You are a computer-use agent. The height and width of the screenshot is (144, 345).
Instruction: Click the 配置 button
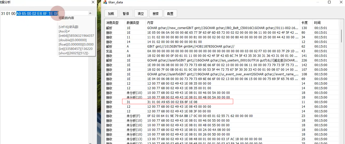pyautogui.click(x=170, y=14)
